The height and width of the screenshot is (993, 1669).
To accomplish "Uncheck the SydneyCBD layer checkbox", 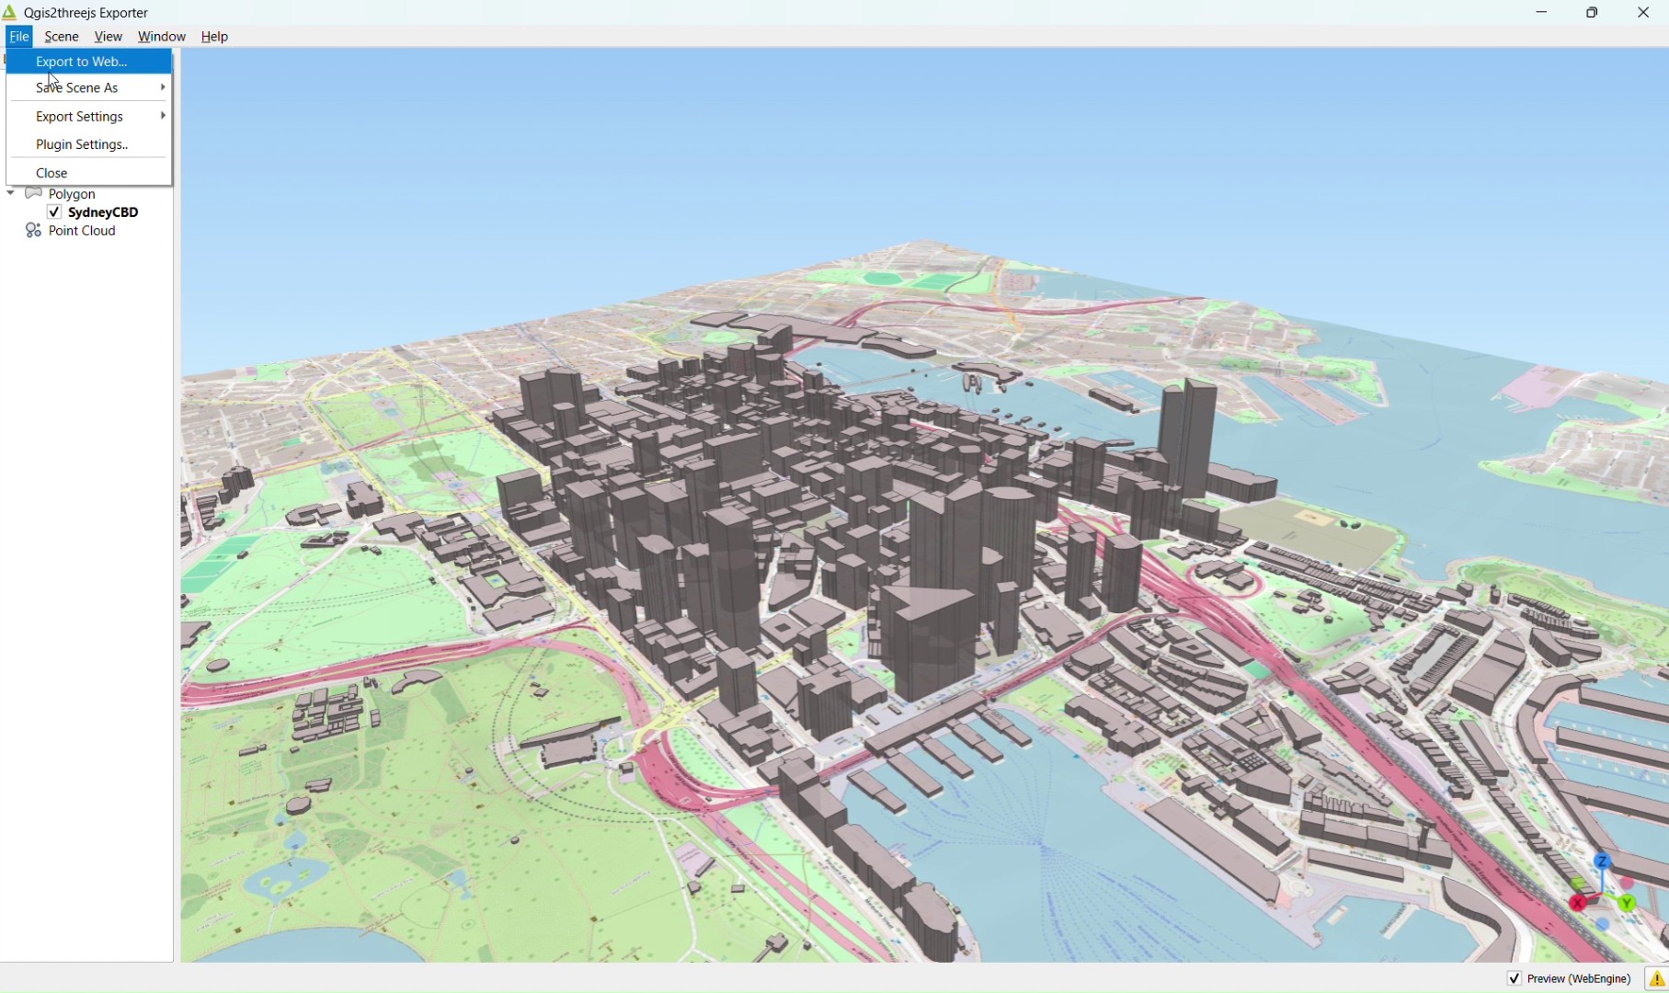I will [53, 211].
